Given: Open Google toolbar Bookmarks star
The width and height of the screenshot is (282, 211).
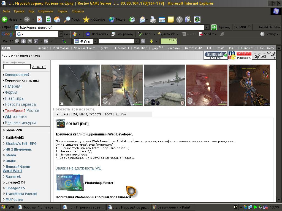Looking at the screenshot, I should 97,34.
